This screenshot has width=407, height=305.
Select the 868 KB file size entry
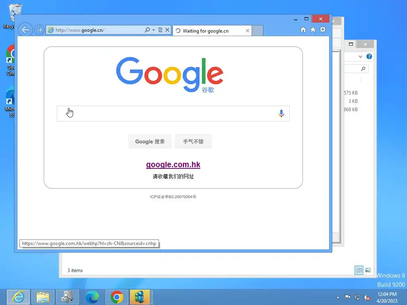351,110
